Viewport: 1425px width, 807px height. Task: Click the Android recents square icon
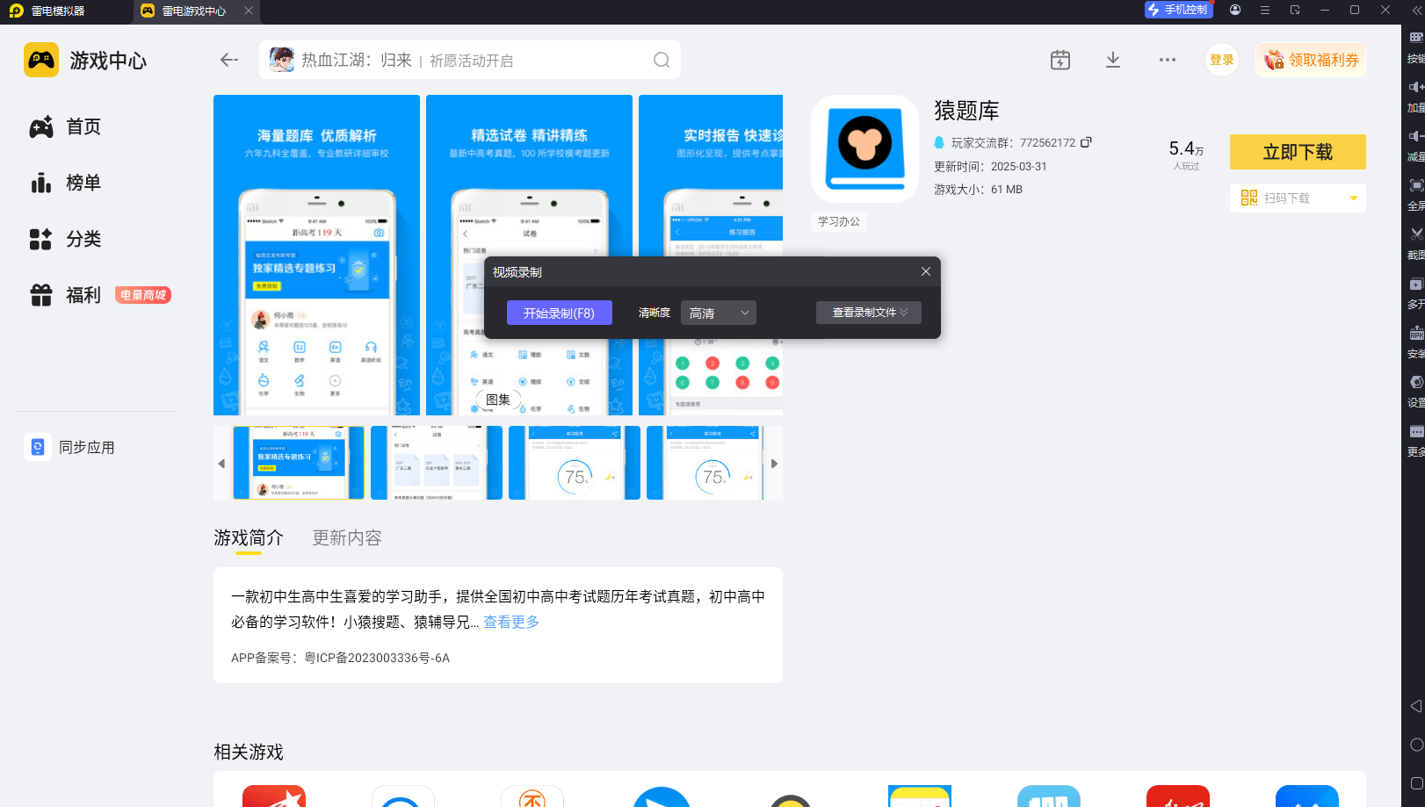click(x=1416, y=783)
